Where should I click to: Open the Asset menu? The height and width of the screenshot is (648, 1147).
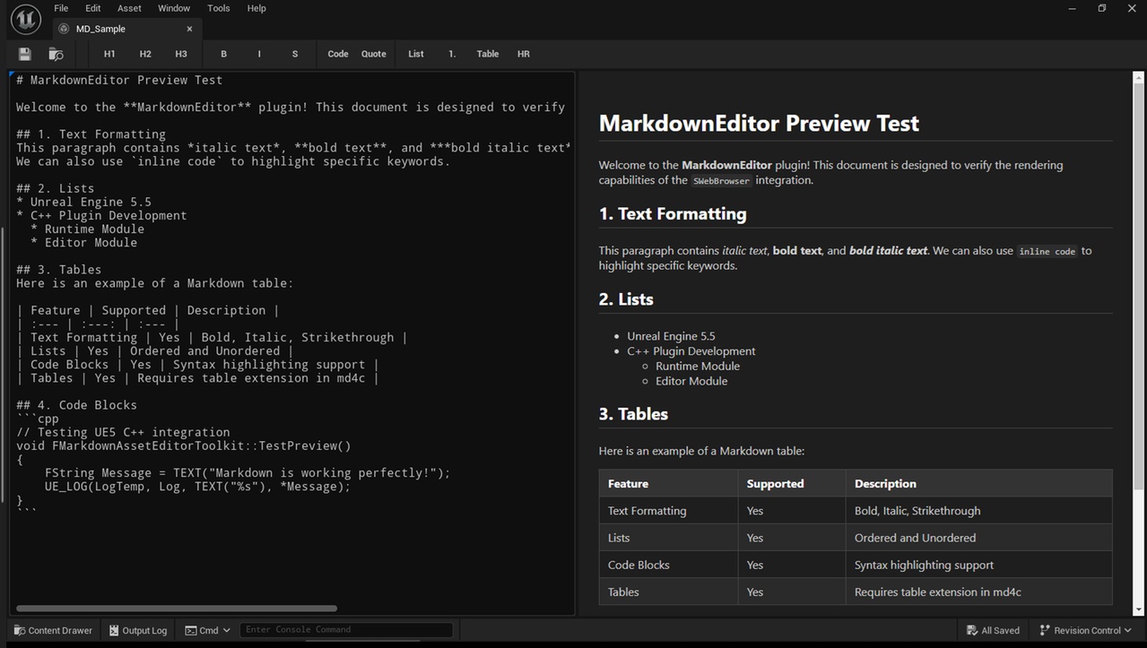pyautogui.click(x=129, y=8)
